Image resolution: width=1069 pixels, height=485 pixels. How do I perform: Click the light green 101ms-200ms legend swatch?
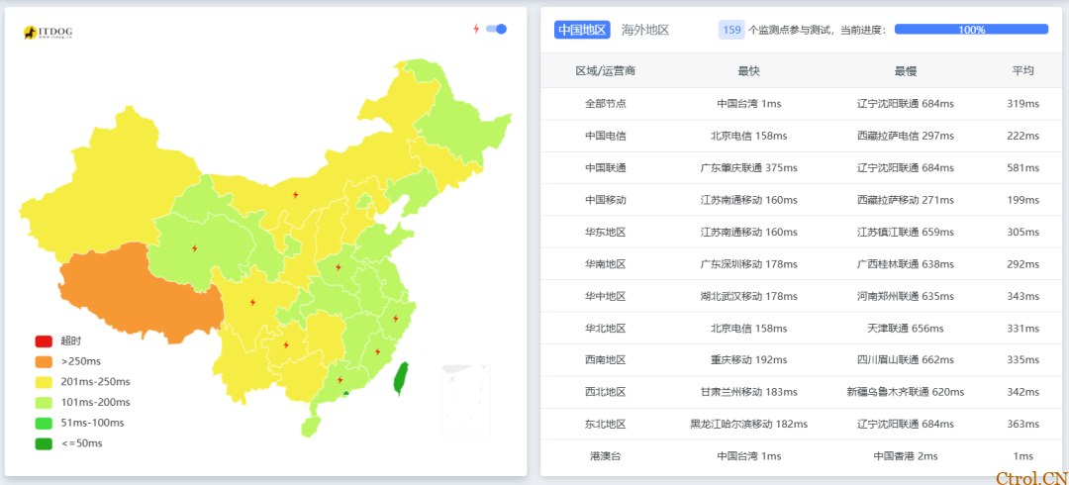pyautogui.click(x=44, y=403)
